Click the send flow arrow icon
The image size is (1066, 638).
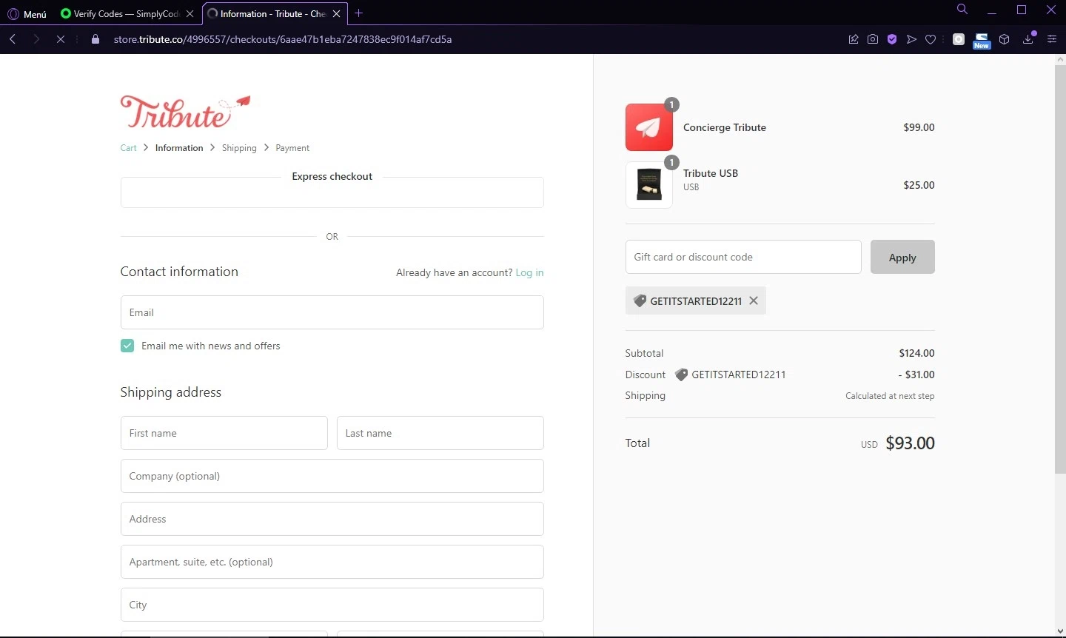(x=911, y=39)
